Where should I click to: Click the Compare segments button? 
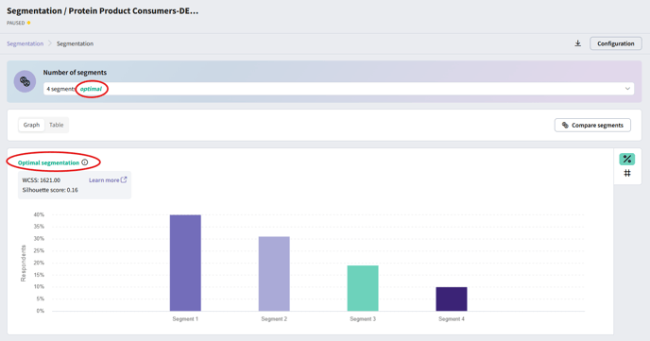[x=592, y=125]
